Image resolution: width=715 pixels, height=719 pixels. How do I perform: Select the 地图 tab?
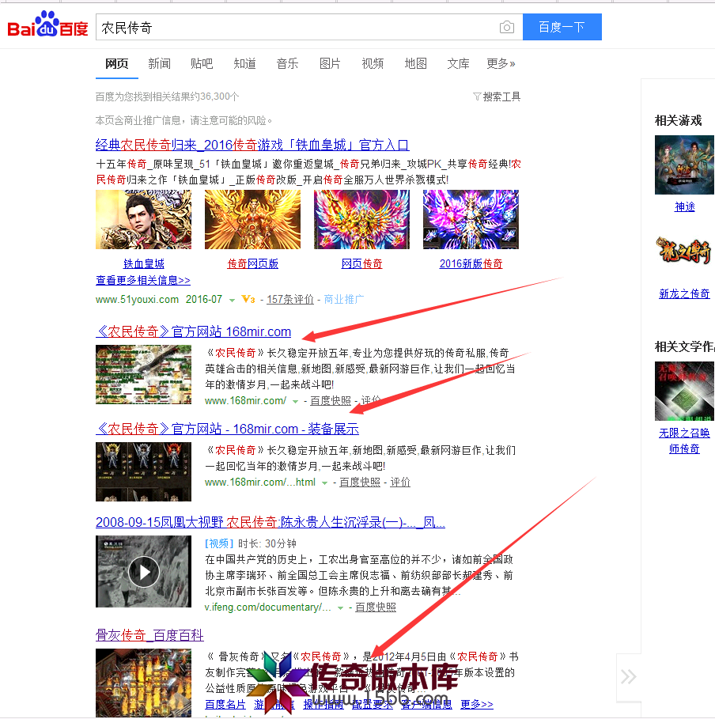(415, 63)
